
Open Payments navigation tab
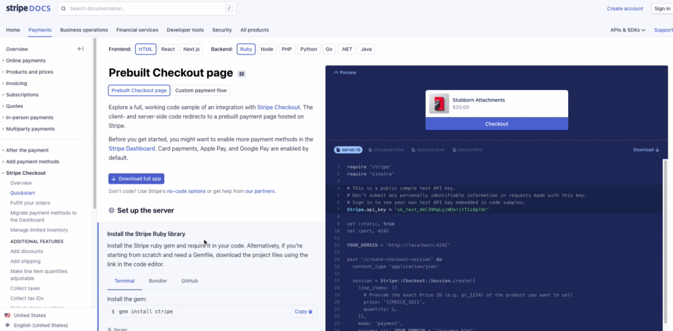pyautogui.click(x=40, y=30)
